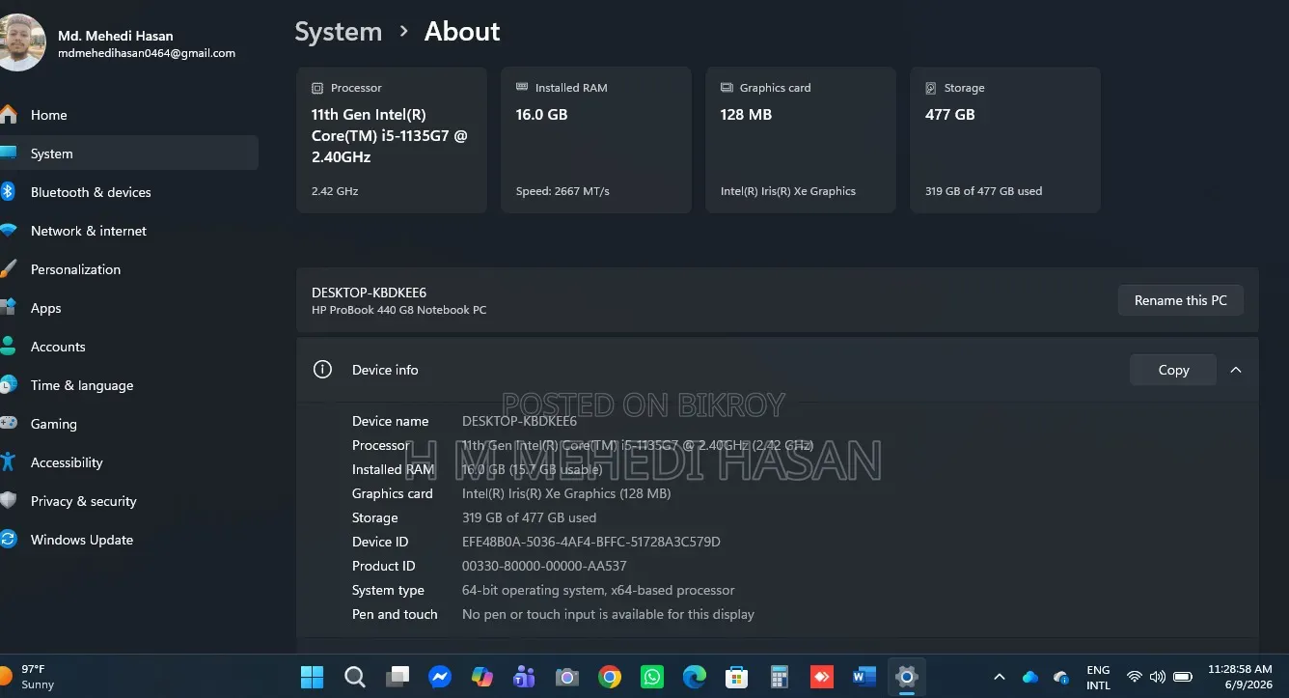This screenshot has height=698, width=1289.
Task: Open Accessibility settings page
Action: (129, 462)
